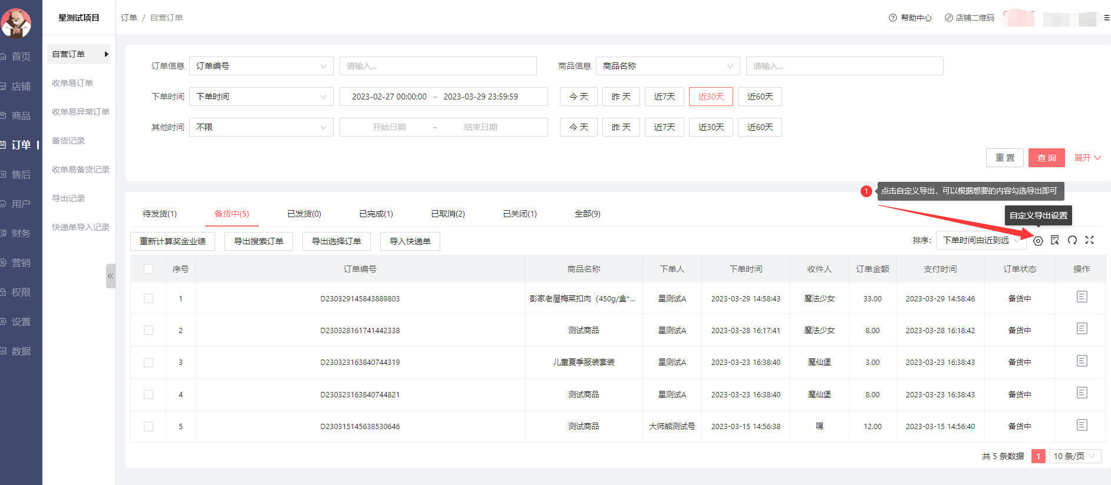Check the box for order D230329145843889803
Image resolution: width=1111 pixels, height=485 pixels.
tap(149, 298)
